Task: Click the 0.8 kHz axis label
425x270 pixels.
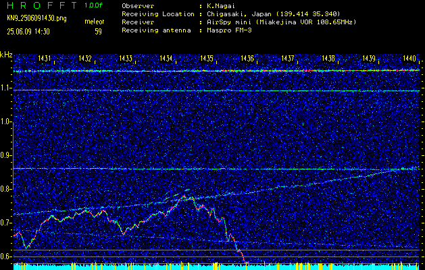Action: coord(6,189)
